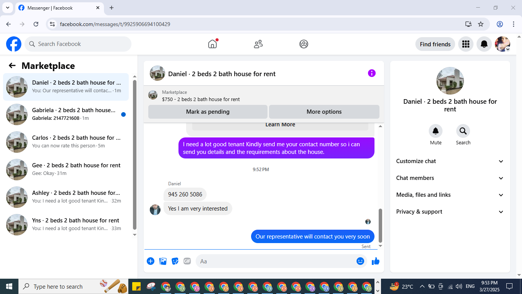Open the weather widget showing 23°C
Image resolution: width=522 pixels, height=294 pixels.
402,286
